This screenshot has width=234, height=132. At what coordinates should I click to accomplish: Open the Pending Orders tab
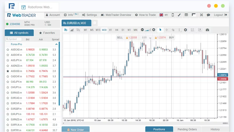pos(187,129)
